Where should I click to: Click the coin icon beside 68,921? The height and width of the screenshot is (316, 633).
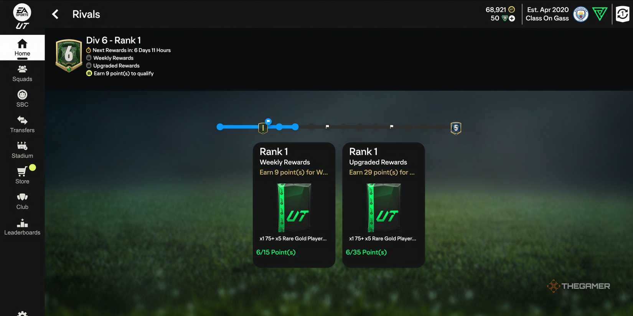click(511, 10)
